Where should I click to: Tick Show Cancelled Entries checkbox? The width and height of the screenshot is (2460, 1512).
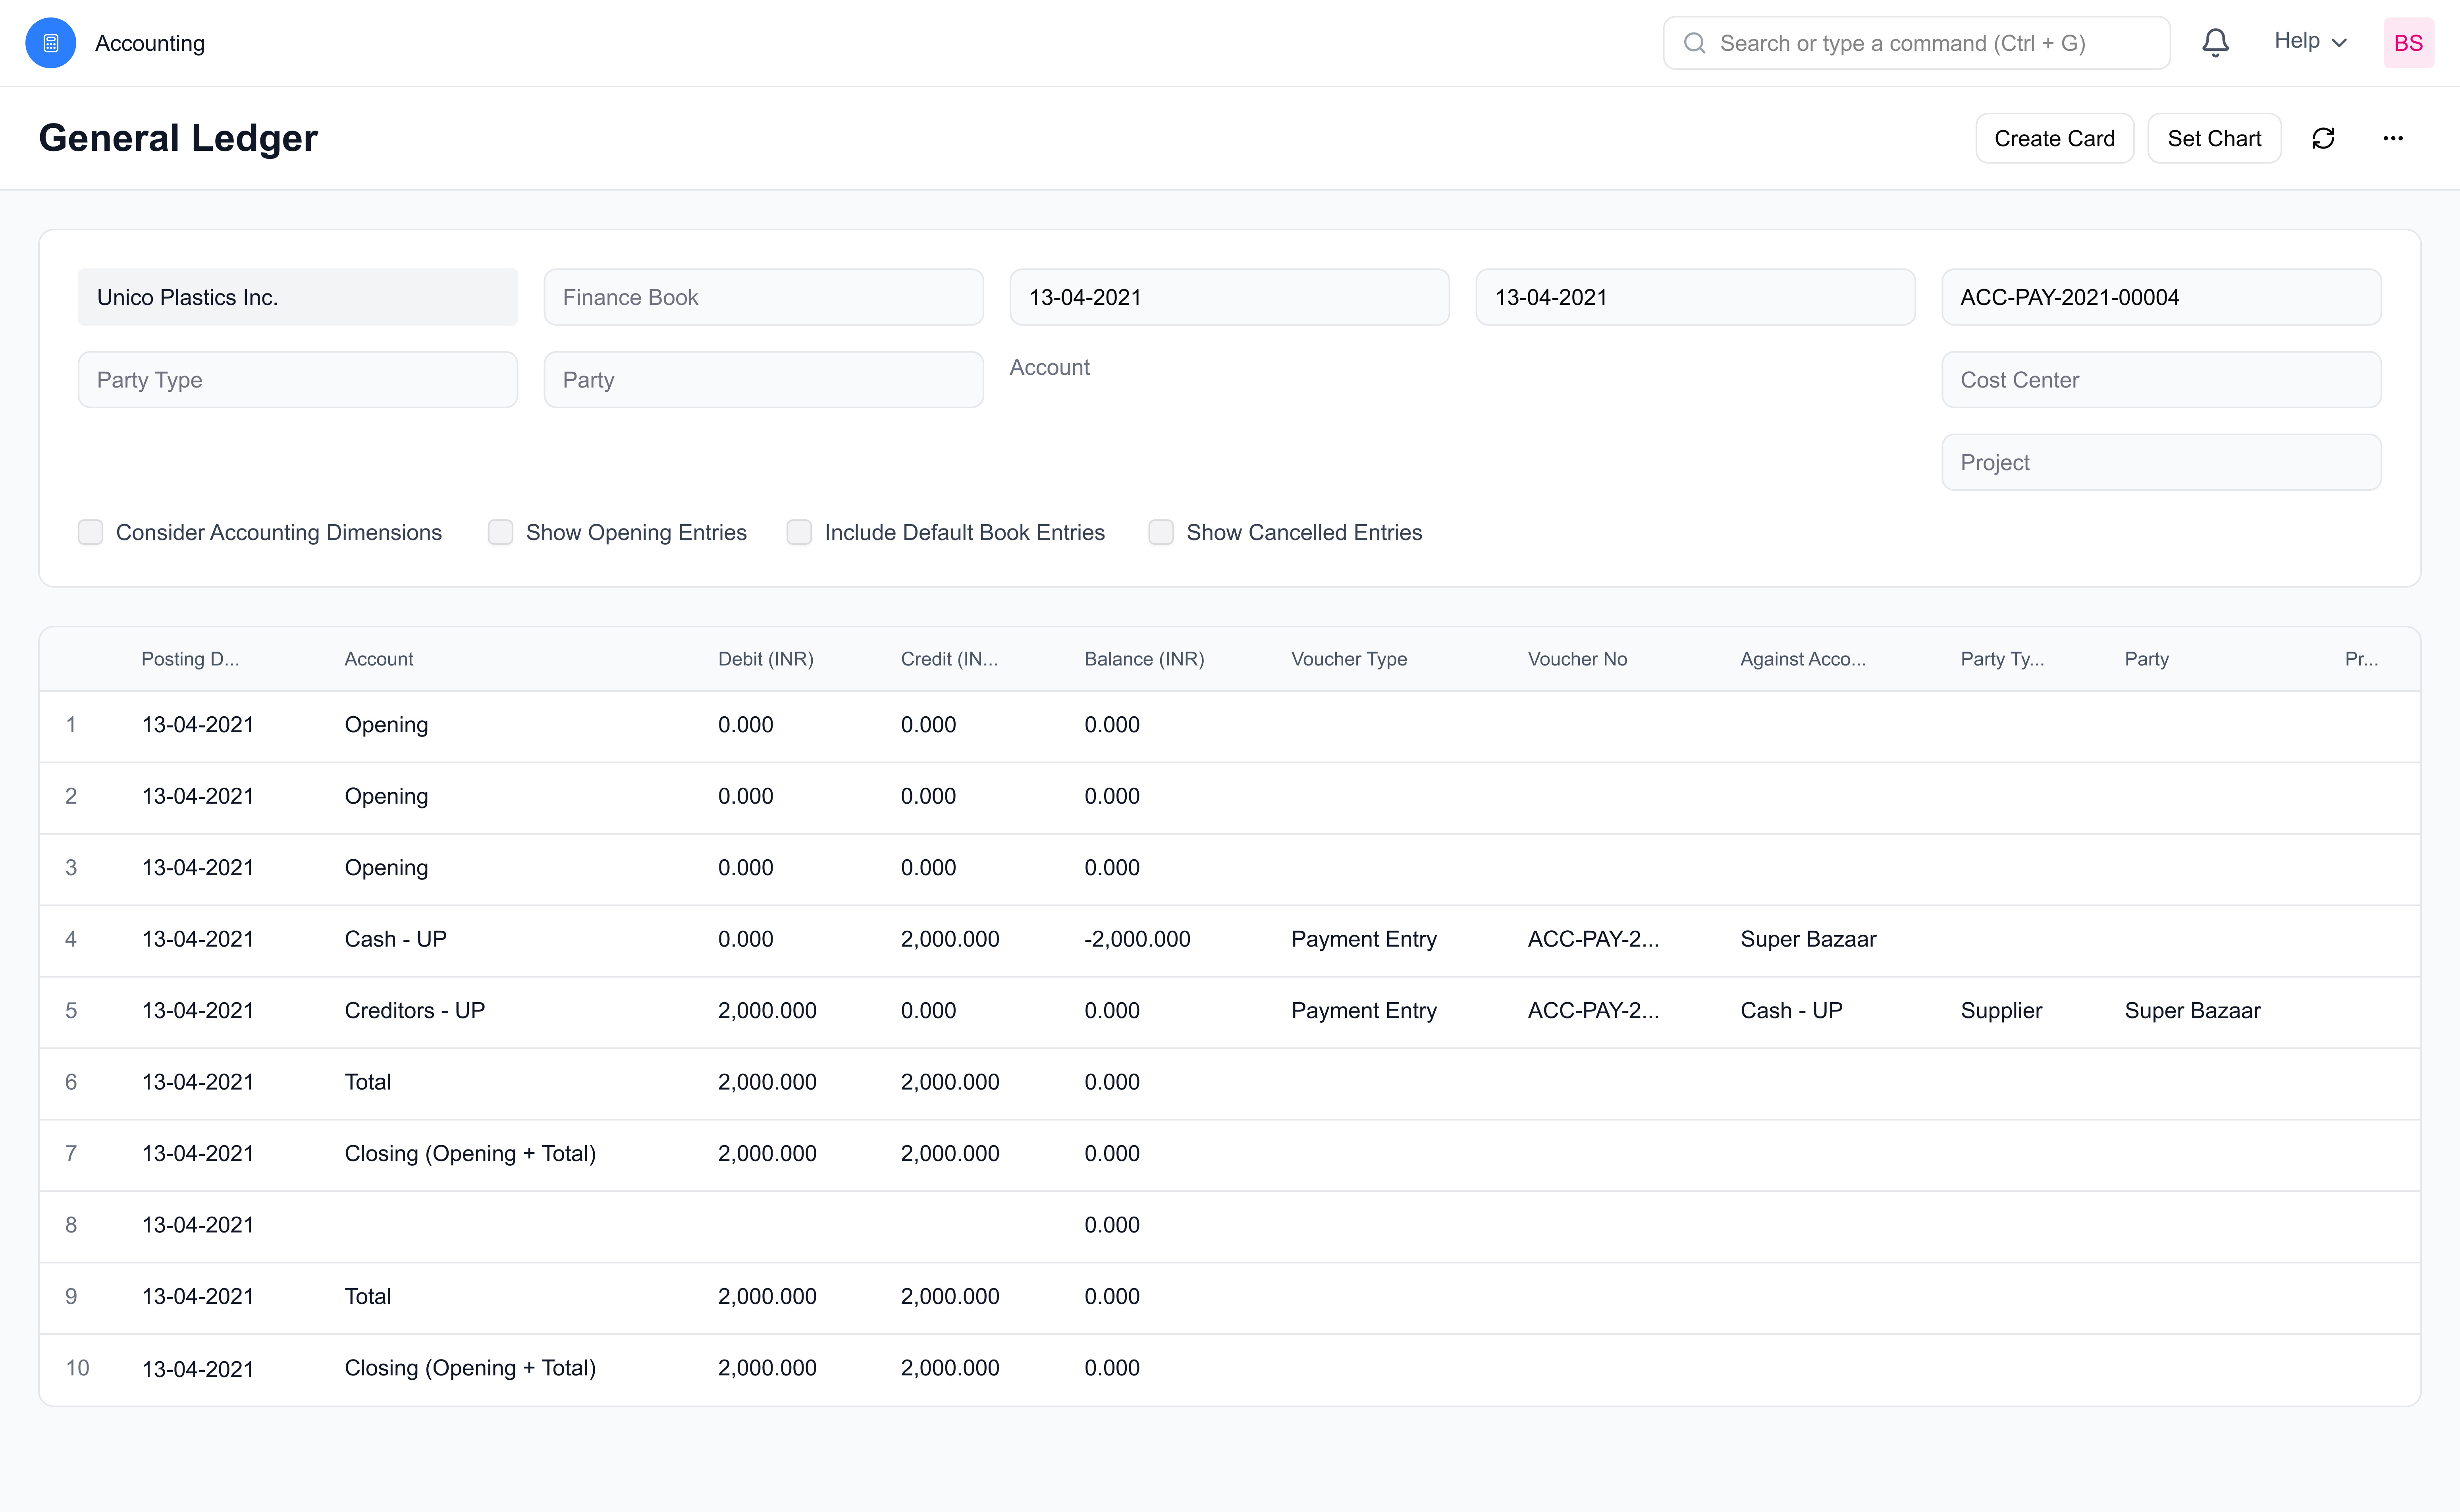point(1160,532)
